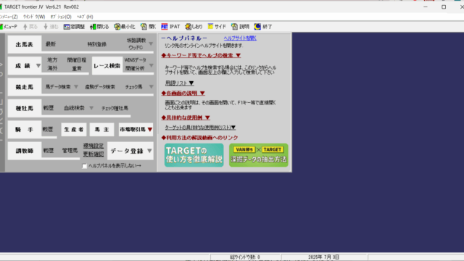Open the IPAT toolbar icon
Image resolution: width=464 pixels, height=261 pixels.
click(x=170, y=27)
